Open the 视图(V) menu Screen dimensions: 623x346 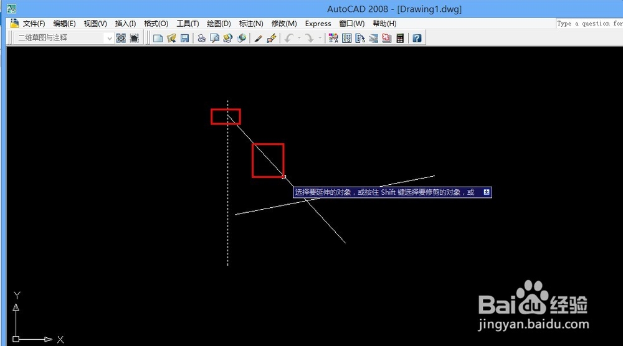95,24
